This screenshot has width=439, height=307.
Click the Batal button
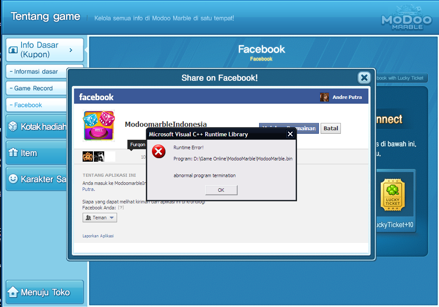point(331,128)
